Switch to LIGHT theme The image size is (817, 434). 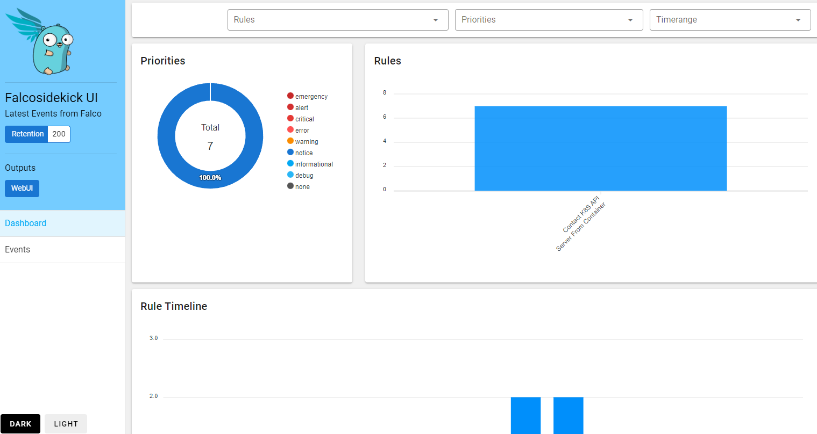tap(66, 424)
